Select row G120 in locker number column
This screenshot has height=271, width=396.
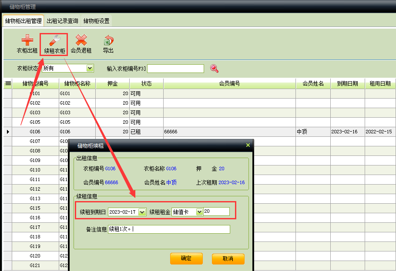pyautogui.click(x=35, y=256)
